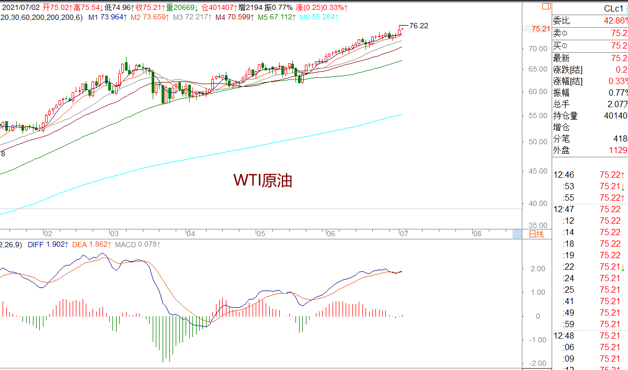628x370 pixels.
Task: Click the 低74.96 low price value
Action: [119, 8]
